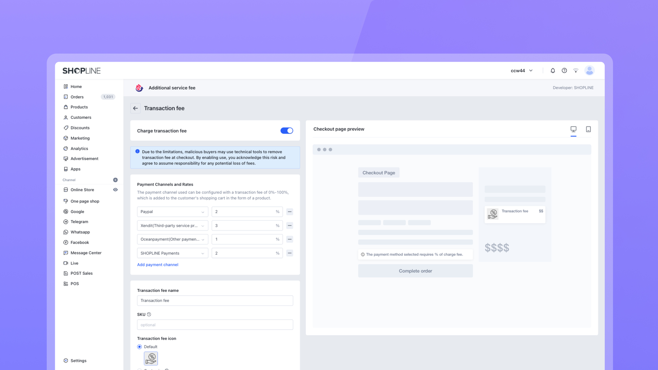Open the help question mark icon

click(x=564, y=71)
